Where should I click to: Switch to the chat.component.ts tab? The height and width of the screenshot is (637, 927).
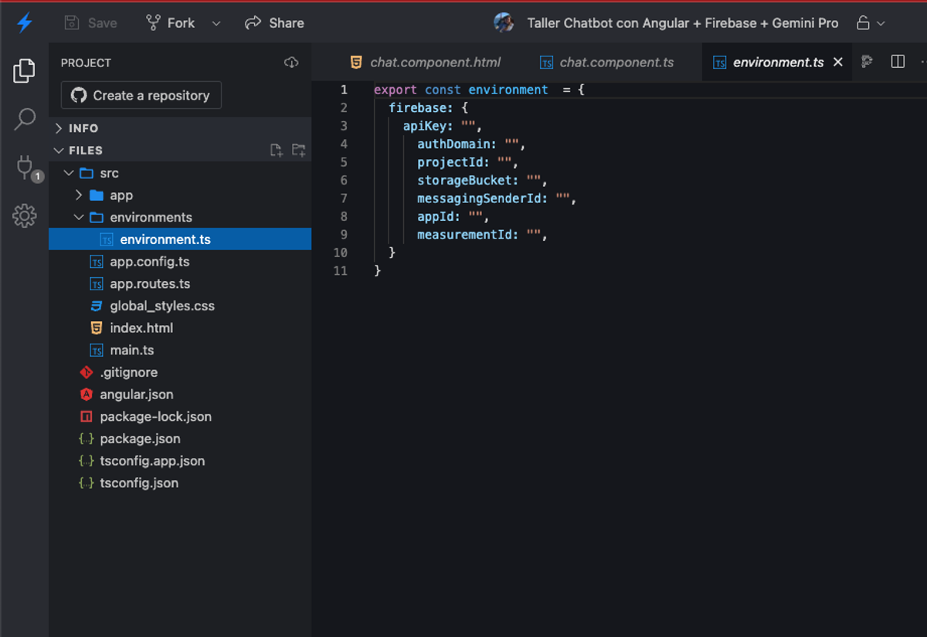607,63
